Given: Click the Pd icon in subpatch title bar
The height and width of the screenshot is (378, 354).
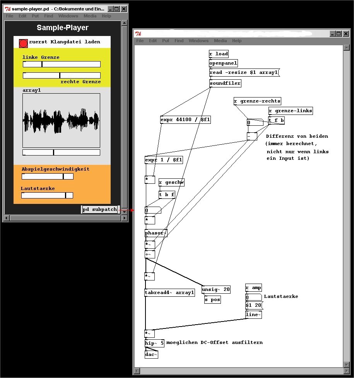Looking at the screenshot, I should coord(138,34).
